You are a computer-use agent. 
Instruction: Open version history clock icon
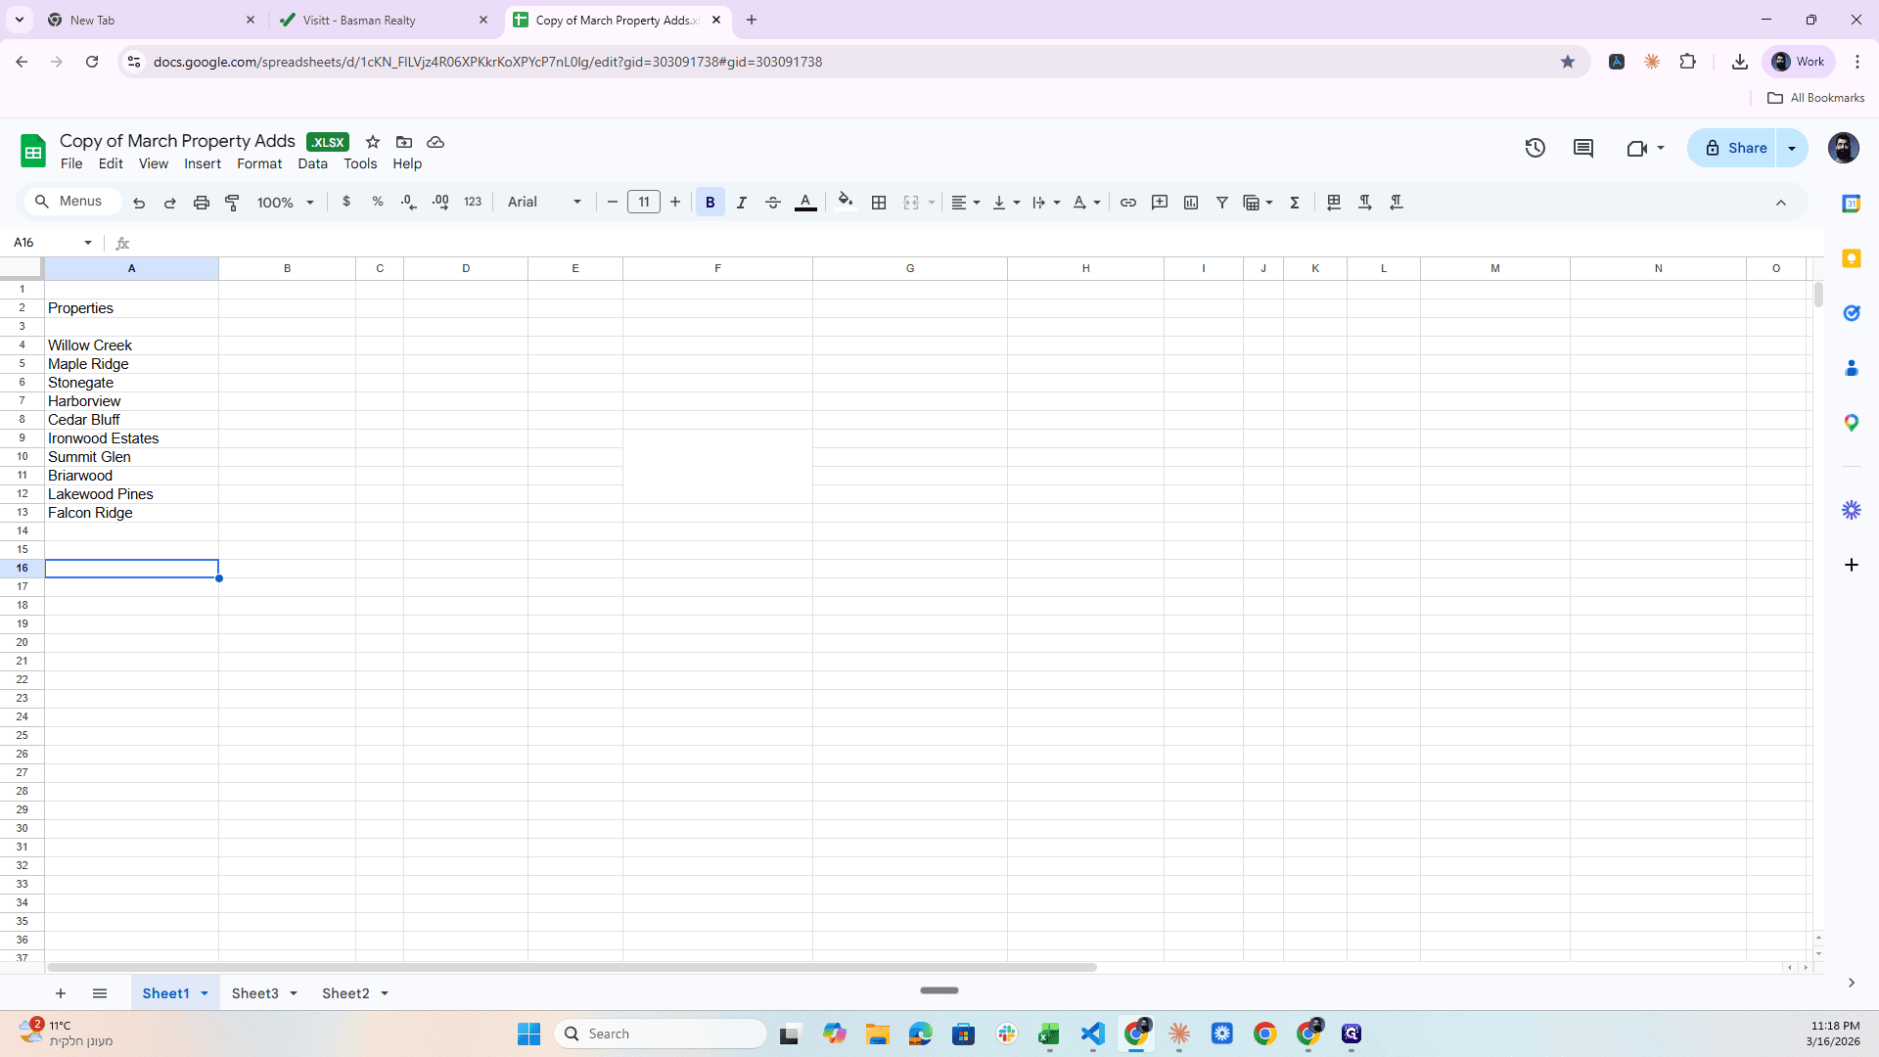coord(1535,148)
